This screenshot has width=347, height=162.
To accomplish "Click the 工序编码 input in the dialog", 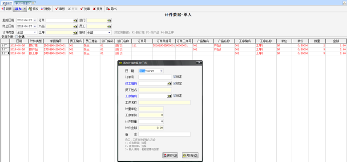I will [x=153, y=96].
